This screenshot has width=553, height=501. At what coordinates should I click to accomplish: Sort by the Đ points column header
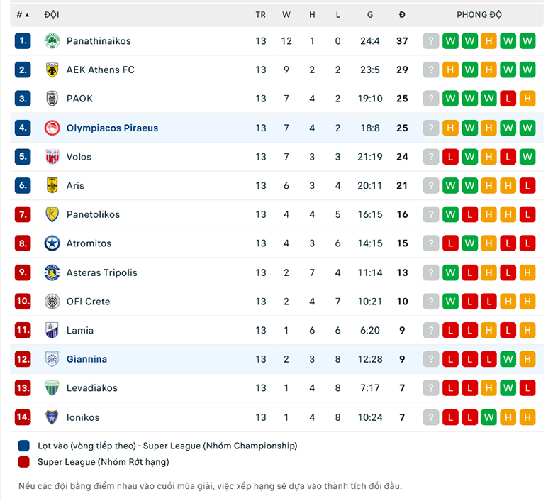pos(402,15)
